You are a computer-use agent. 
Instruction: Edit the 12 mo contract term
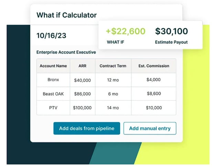[x=113, y=80]
